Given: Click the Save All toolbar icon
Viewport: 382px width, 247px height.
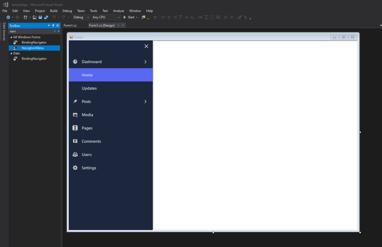Looking at the screenshot, I should (46, 17).
